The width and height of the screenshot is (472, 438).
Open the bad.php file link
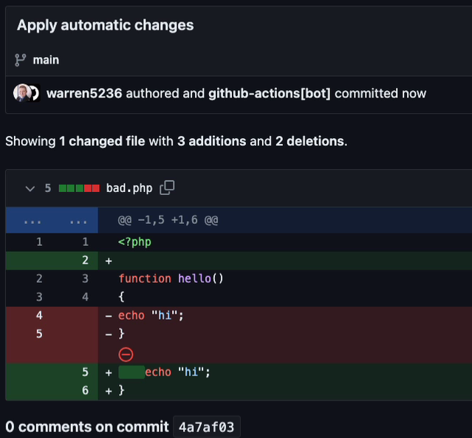[129, 188]
